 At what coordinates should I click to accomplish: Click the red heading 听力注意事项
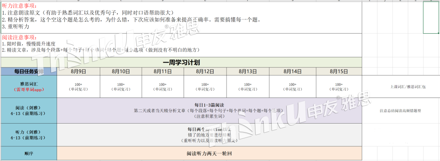[x=19, y=6]
